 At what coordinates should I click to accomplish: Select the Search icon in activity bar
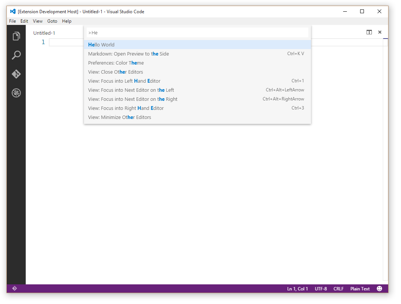[16, 55]
